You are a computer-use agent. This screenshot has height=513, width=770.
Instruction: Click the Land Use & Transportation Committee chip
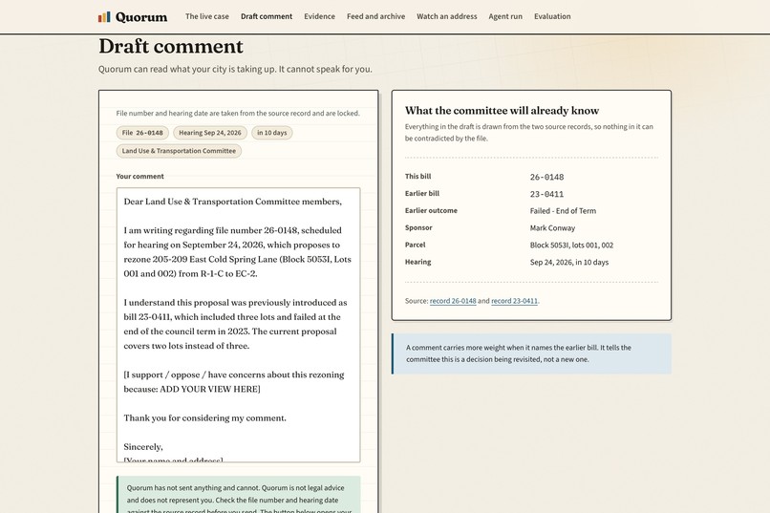click(x=179, y=151)
